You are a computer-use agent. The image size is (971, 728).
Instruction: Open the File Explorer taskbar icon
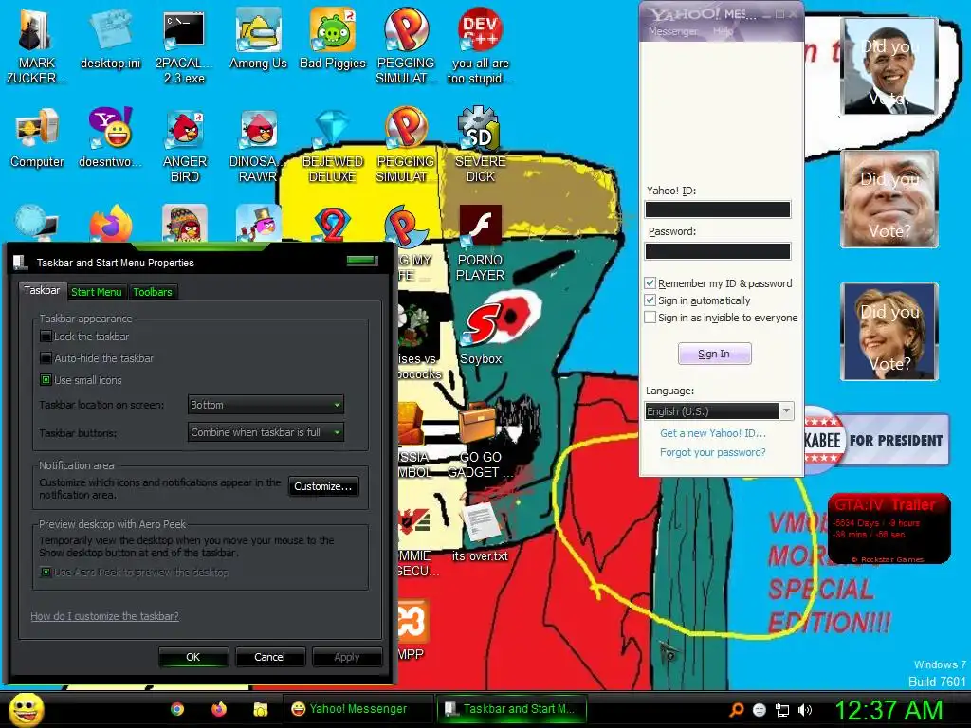261,709
